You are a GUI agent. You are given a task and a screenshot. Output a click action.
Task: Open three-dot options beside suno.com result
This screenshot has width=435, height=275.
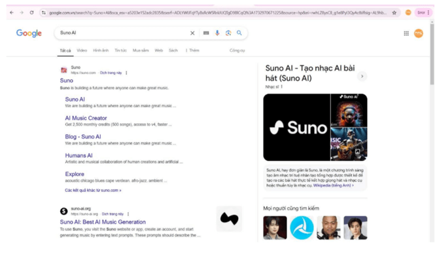point(126,73)
